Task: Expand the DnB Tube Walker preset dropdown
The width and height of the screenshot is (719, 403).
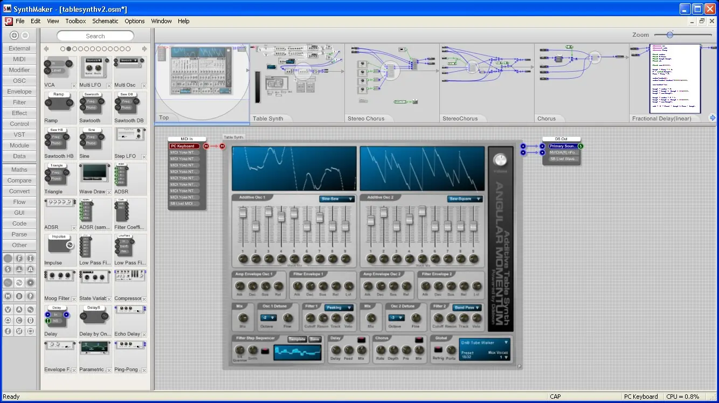Action: [484, 342]
